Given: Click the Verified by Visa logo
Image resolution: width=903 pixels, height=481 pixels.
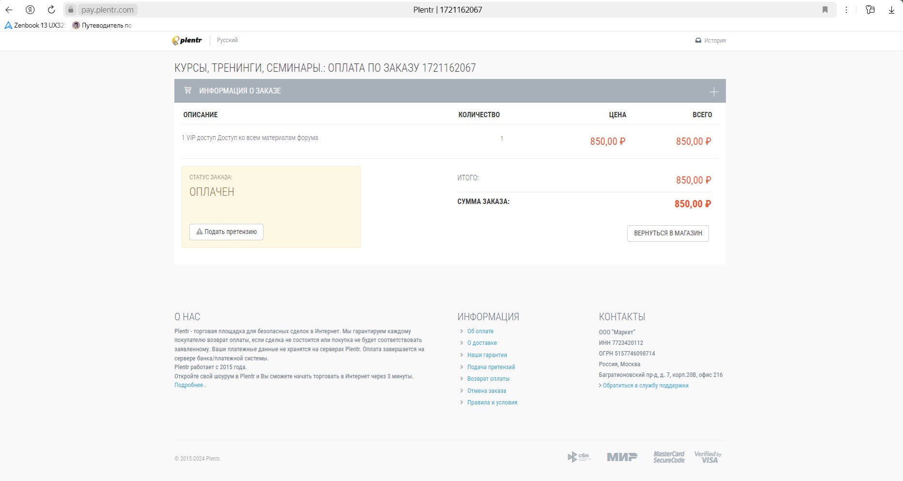Looking at the screenshot, I should click(x=708, y=457).
